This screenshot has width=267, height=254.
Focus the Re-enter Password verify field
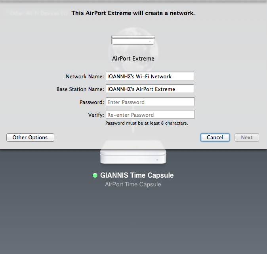point(150,114)
